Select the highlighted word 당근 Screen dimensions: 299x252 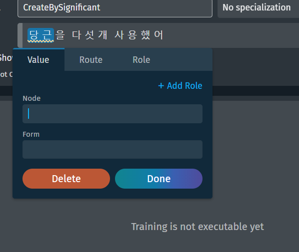pyautogui.click(x=40, y=35)
